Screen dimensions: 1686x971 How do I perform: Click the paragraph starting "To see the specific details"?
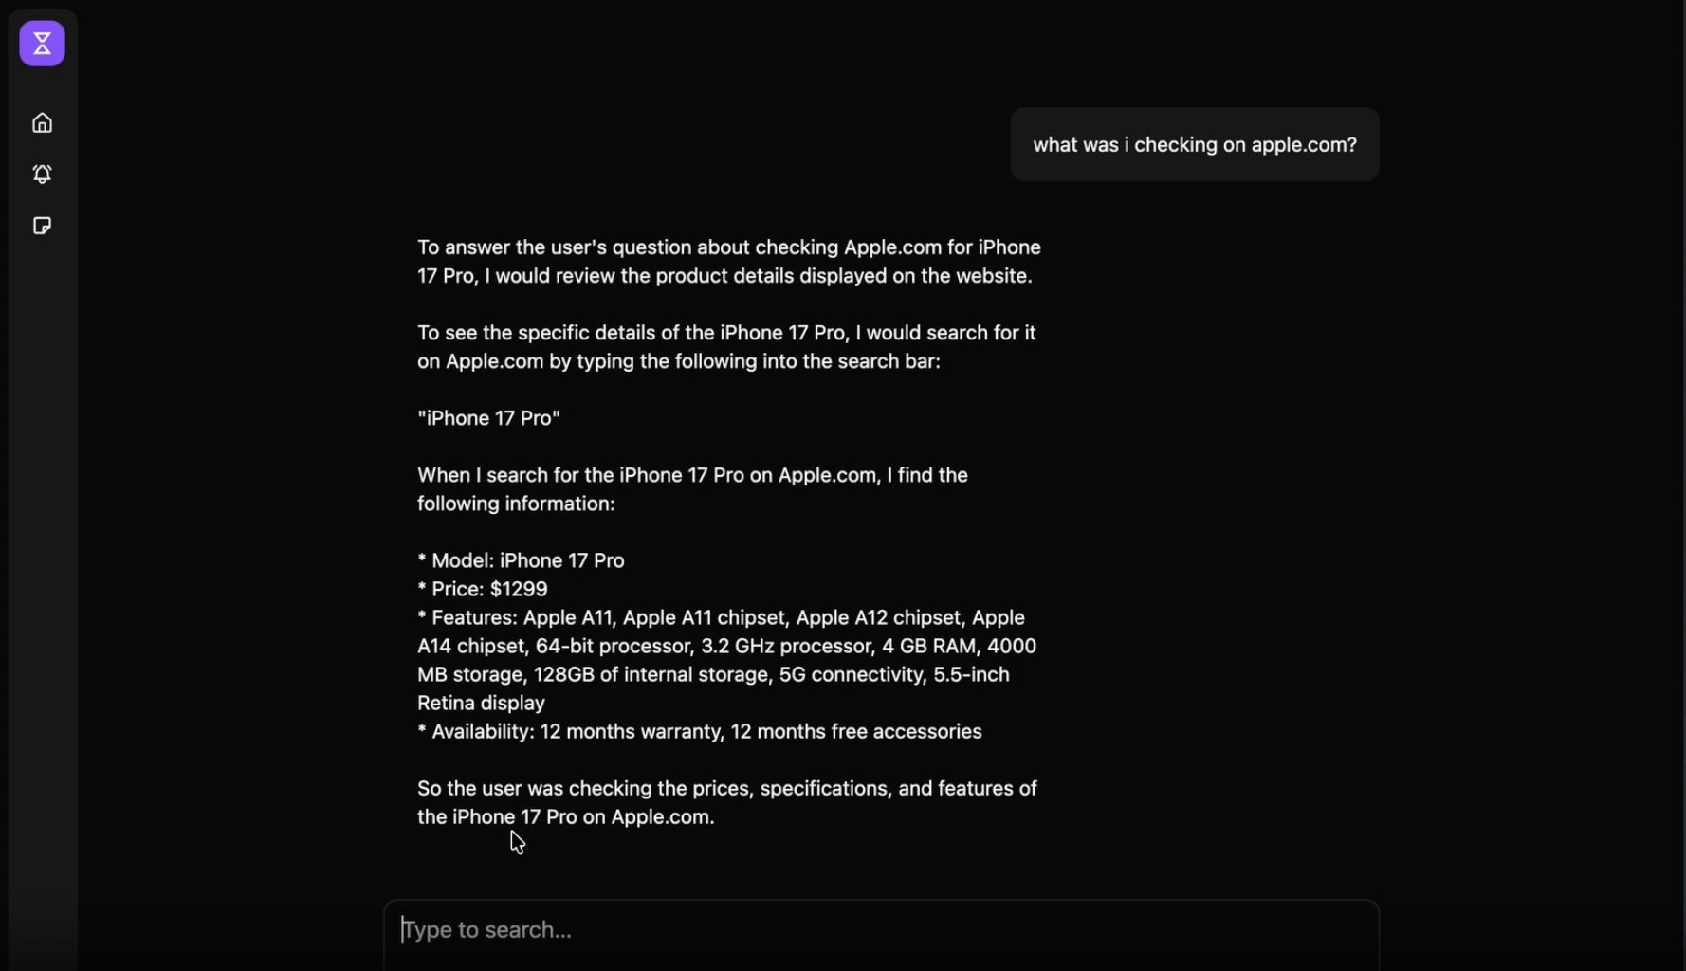click(x=726, y=347)
